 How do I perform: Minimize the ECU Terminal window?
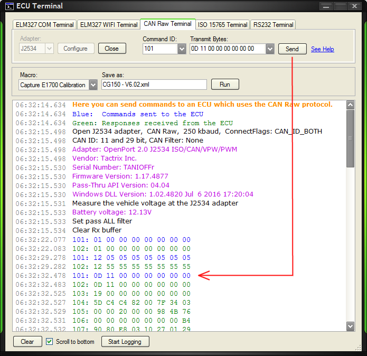click(x=327, y=6)
